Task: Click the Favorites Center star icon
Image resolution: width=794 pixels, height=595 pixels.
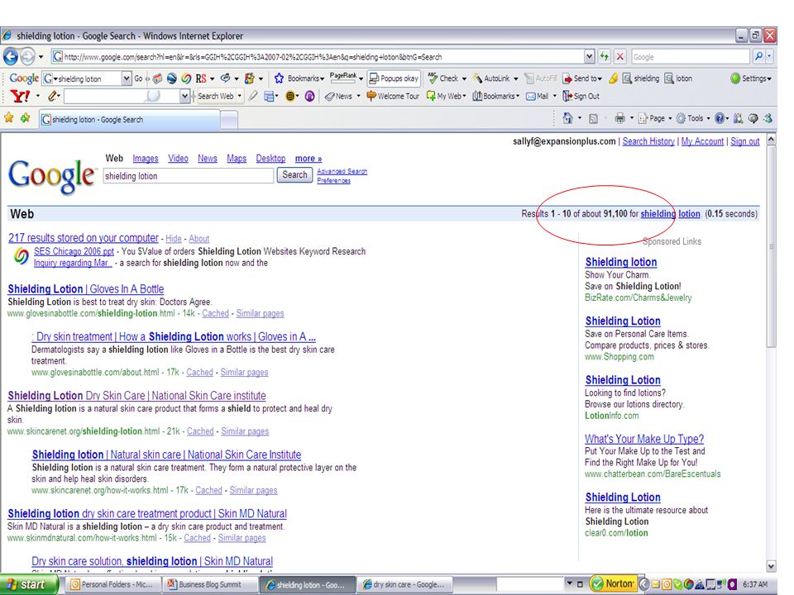Action: (x=9, y=118)
